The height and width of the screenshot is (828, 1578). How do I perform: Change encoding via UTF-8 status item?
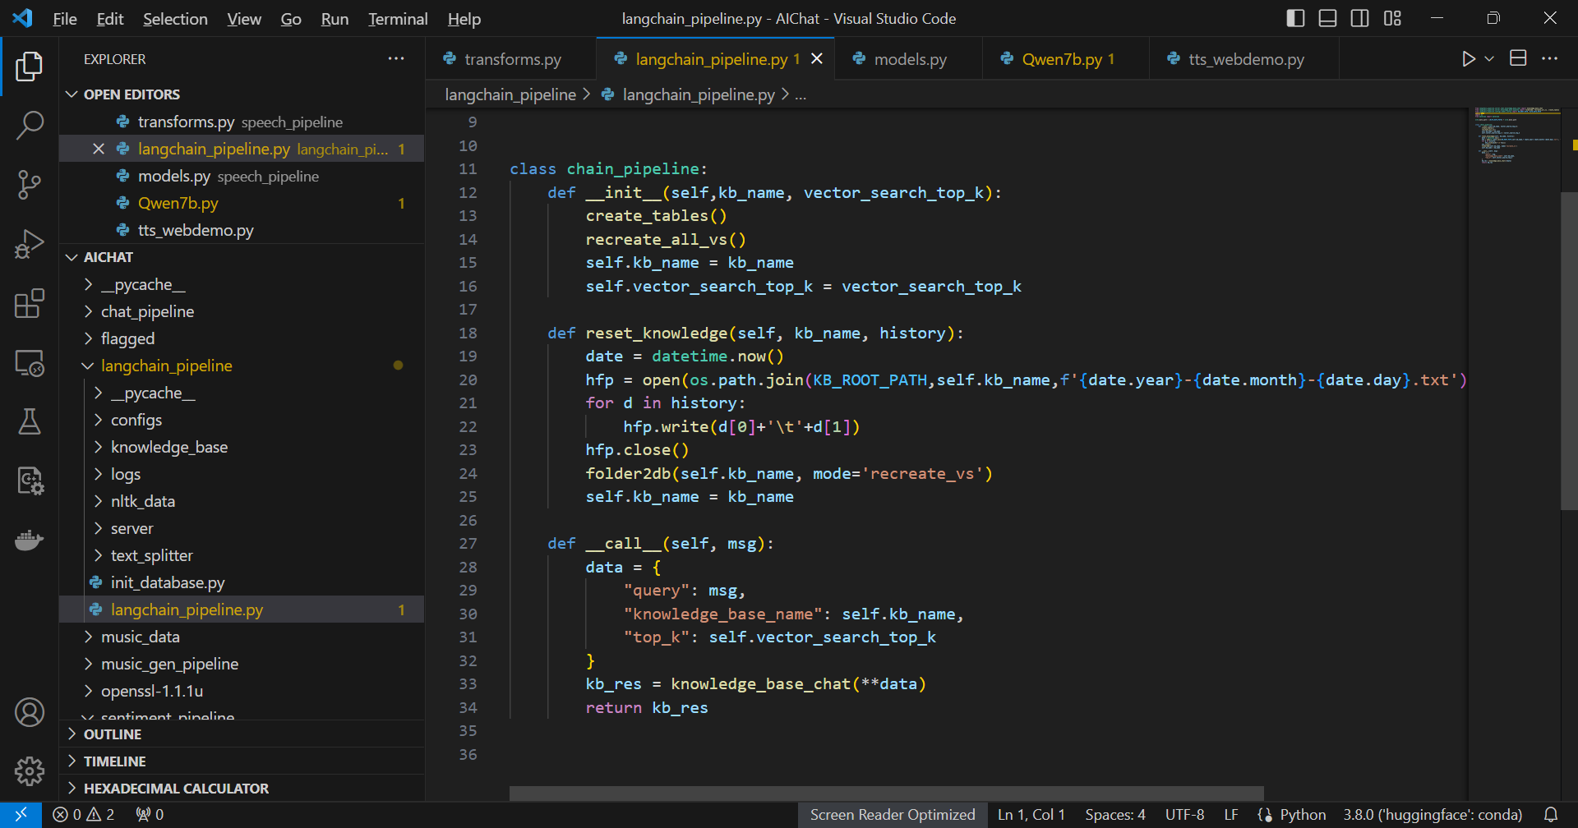coord(1184,814)
